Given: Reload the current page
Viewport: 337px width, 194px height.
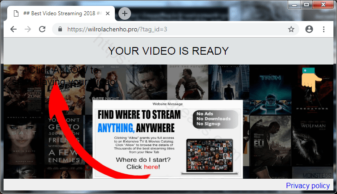Looking at the screenshot, I should click(x=42, y=29).
